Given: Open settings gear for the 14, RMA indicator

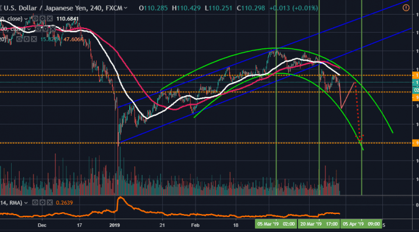Looking at the screenshot, I should point(42,202).
